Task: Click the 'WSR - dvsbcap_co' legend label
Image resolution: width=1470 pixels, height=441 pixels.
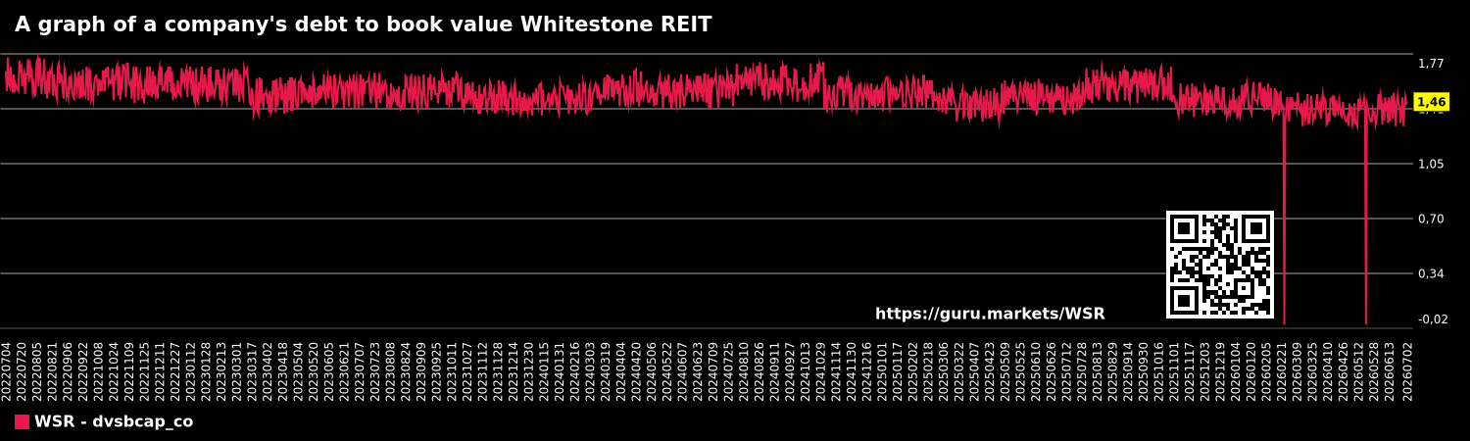Action: (x=114, y=422)
